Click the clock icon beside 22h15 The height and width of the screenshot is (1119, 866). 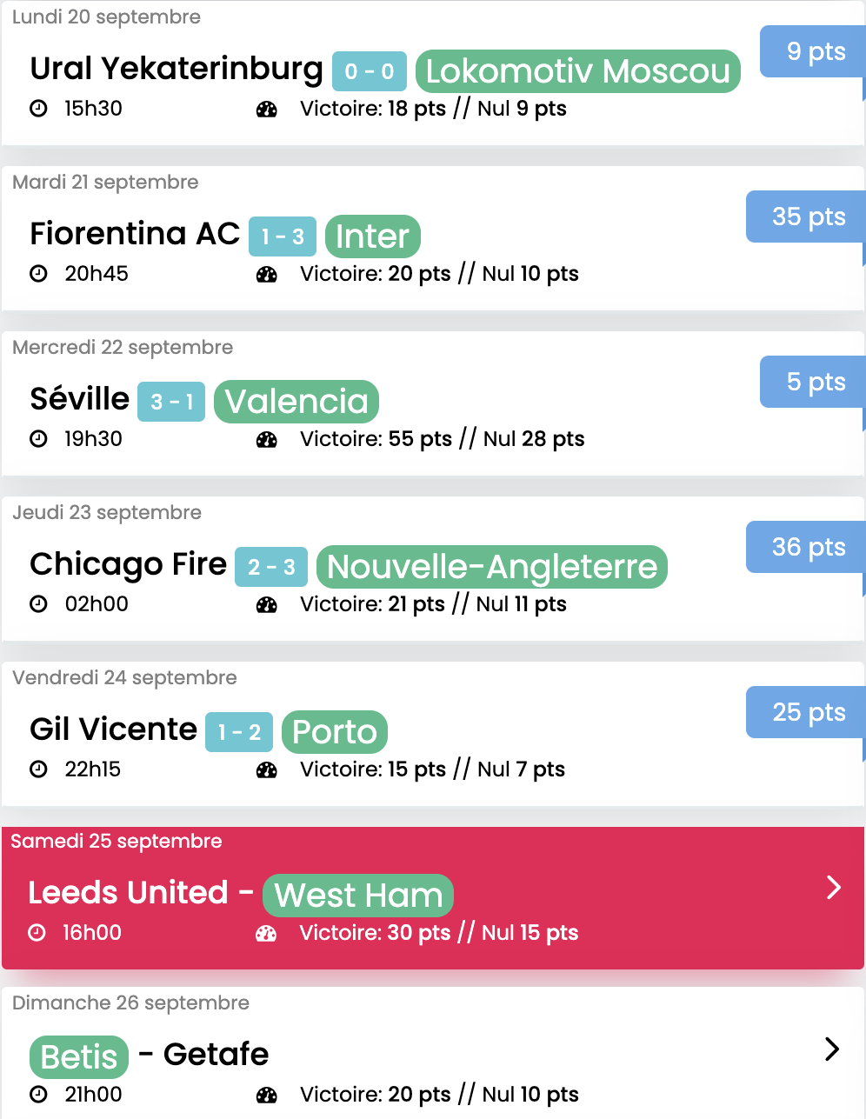click(x=38, y=769)
